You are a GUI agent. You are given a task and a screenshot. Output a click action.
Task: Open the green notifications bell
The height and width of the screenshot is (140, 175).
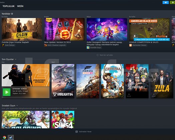[x=172, y=2]
